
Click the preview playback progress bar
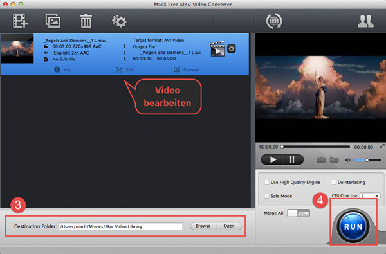tap(316, 147)
